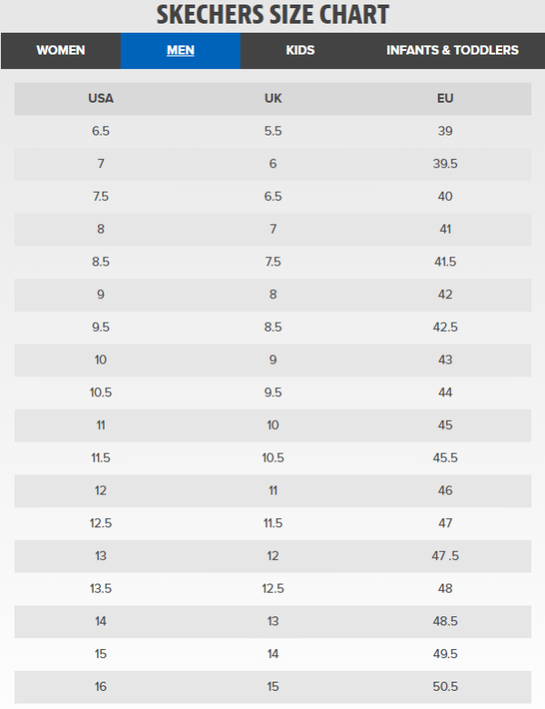Click the UK 14 cell
This screenshot has width=545, height=709.
(272, 654)
